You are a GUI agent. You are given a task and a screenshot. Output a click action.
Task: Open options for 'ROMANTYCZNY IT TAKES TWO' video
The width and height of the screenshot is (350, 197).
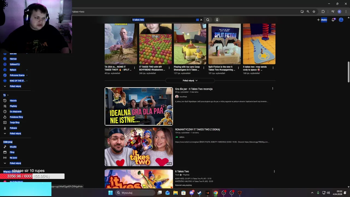click(273, 129)
